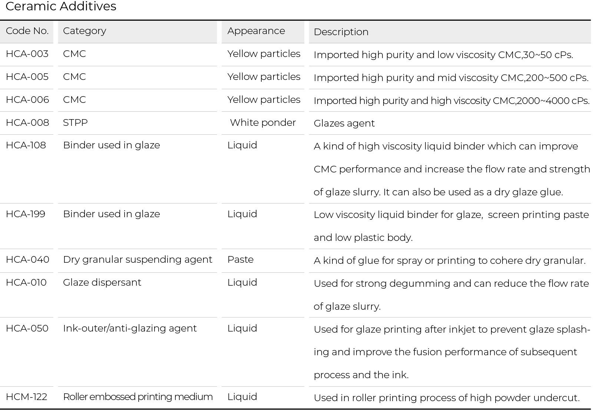Select Binder used in glaze for HCA-199
The height and width of the screenshot is (410, 593).
pyautogui.click(x=112, y=214)
